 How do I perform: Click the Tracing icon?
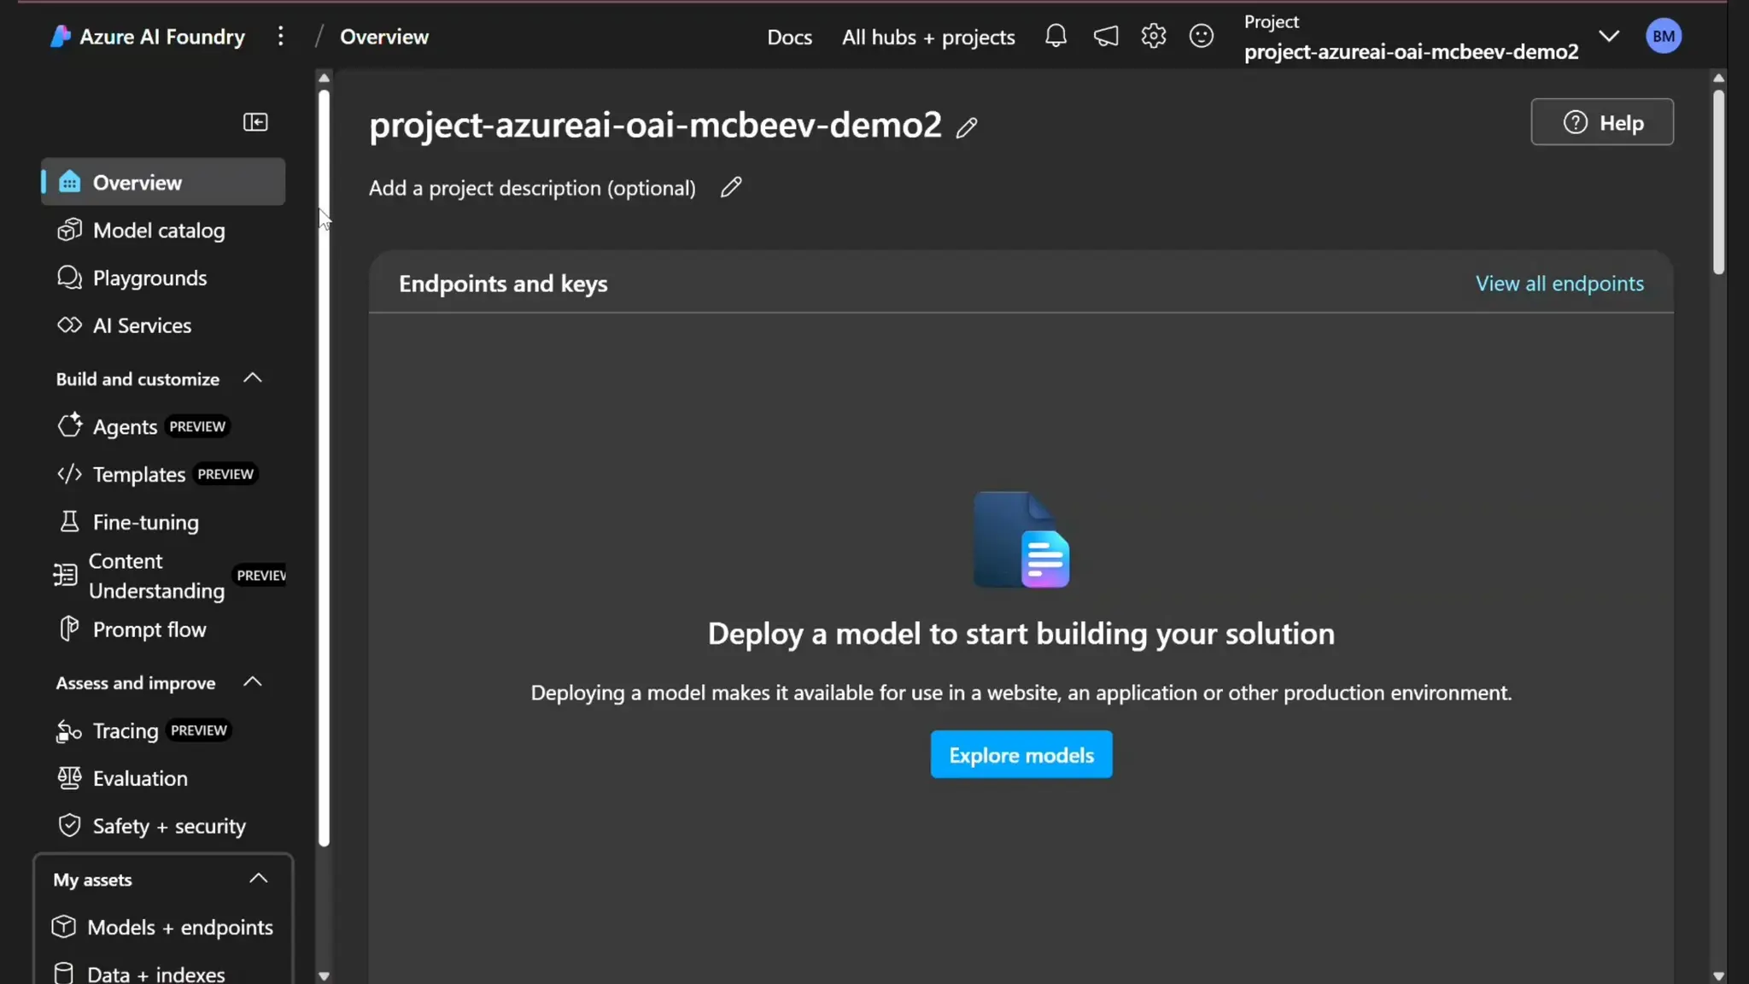69,730
